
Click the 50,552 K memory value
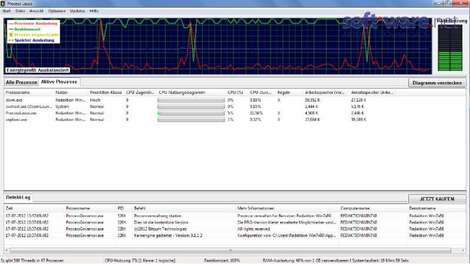pyautogui.click(x=311, y=100)
